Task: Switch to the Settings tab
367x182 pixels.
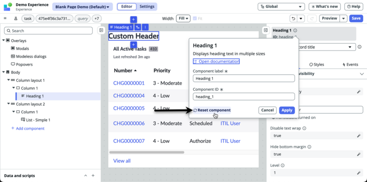Action: [147, 7]
